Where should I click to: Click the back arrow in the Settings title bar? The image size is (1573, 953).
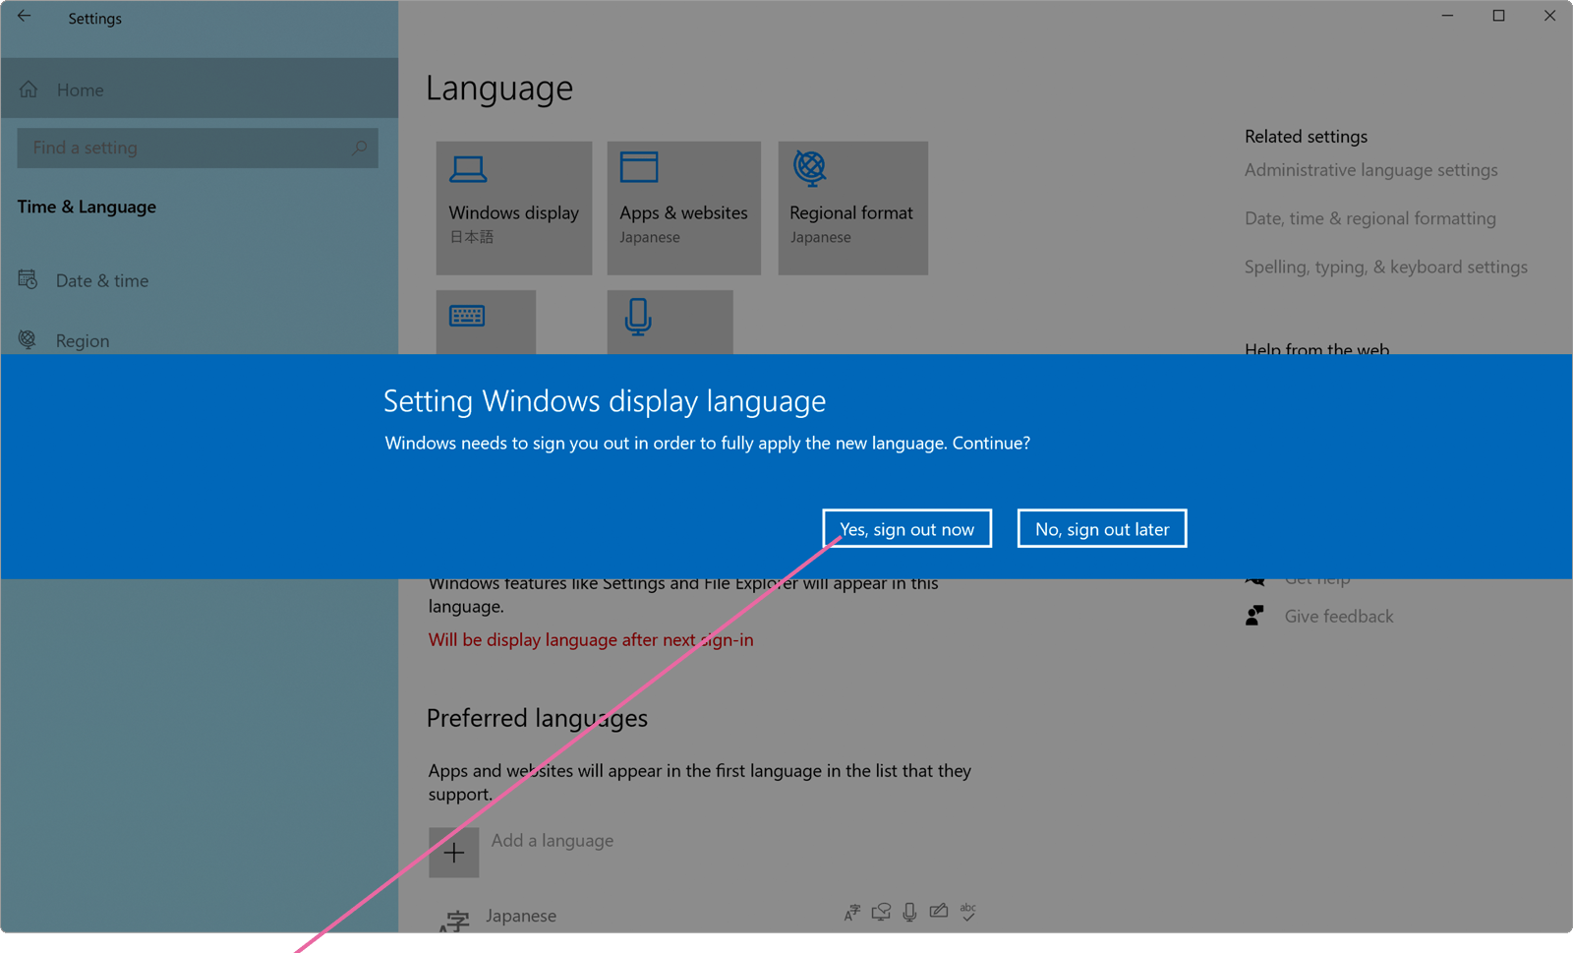click(x=24, y=17)
